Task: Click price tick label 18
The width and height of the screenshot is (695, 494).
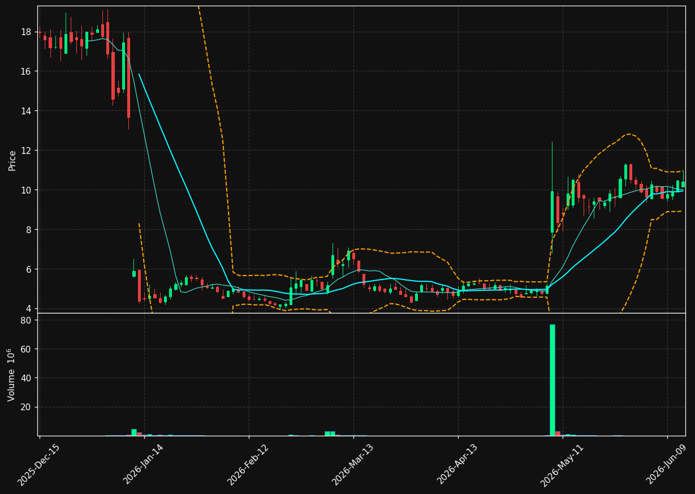Action: [x=26, y=32]
